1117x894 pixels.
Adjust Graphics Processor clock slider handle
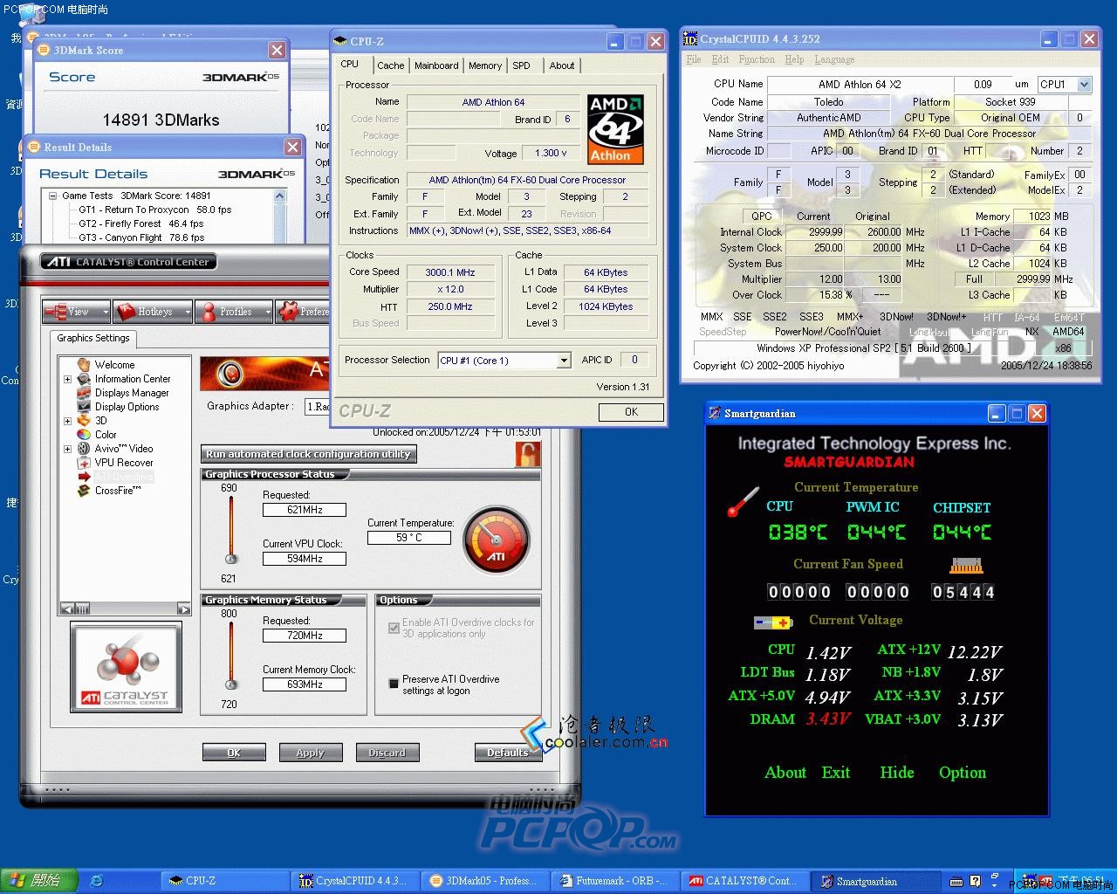(x=231, y=559)
